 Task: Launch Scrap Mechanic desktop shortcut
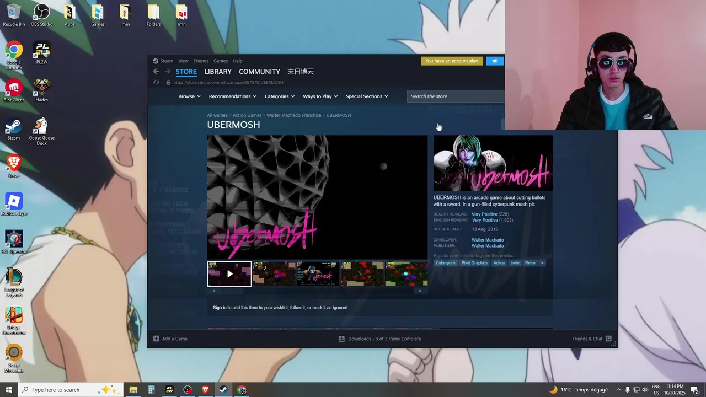pyautogui.click(x=14, y=359)
